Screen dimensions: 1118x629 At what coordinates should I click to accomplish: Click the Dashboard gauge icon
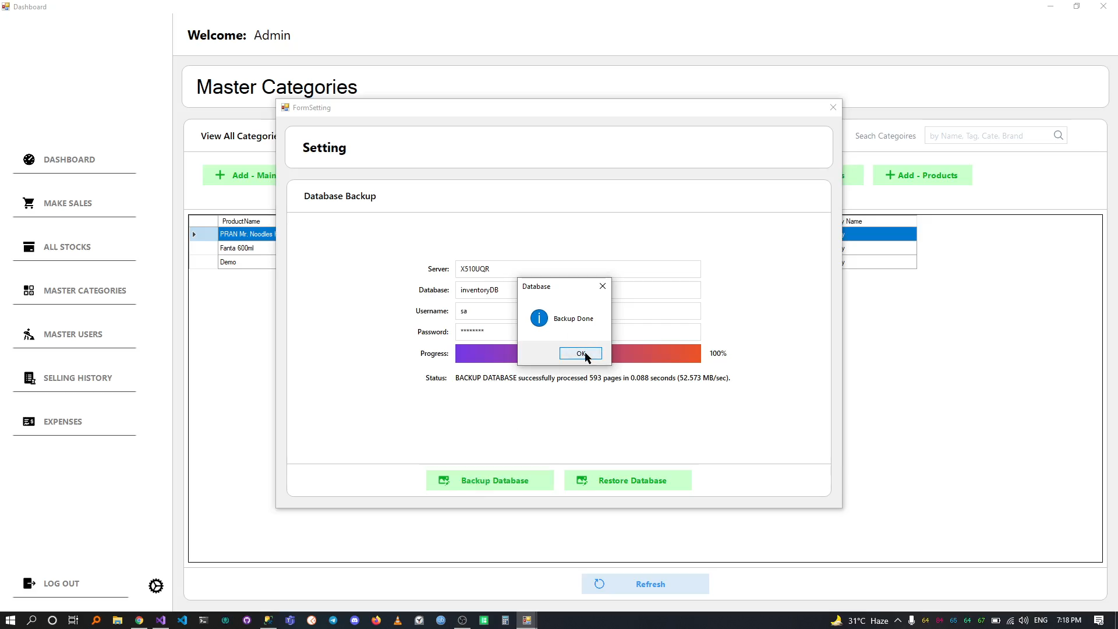(29, 160)
